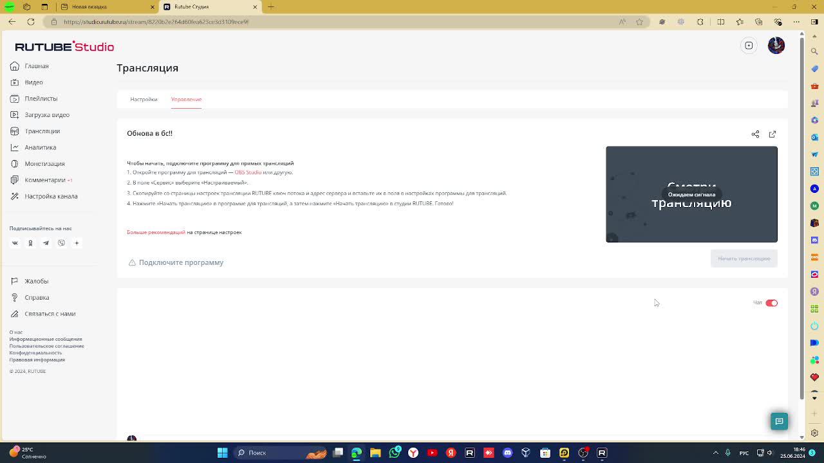
Task: Toggle the Чат switch
Action: [772, 303]
